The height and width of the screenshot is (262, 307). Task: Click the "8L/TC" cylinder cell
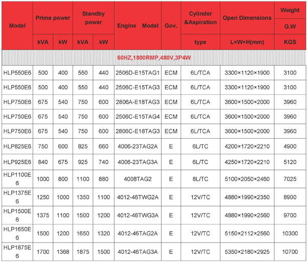(200, 179)
